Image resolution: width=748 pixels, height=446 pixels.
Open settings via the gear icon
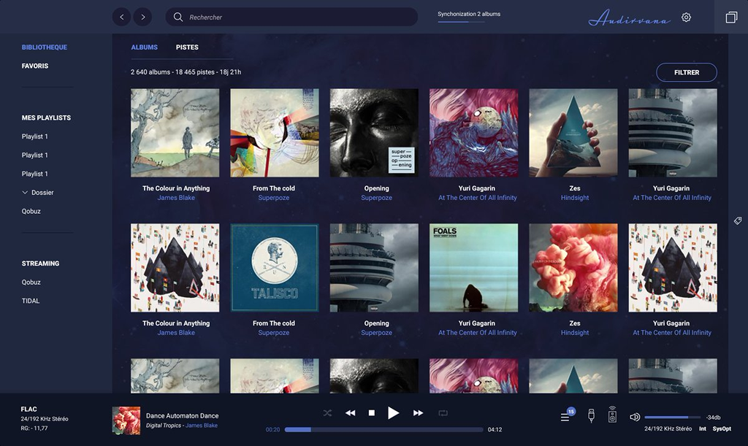pos(686,18)
